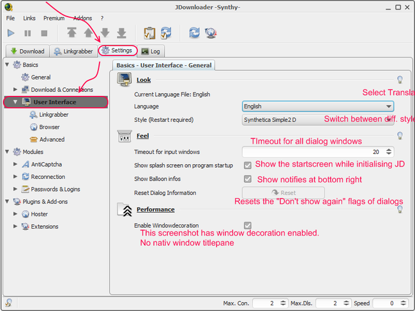
Task: Collapse the Modules tree node arrow
Action: 7,151
